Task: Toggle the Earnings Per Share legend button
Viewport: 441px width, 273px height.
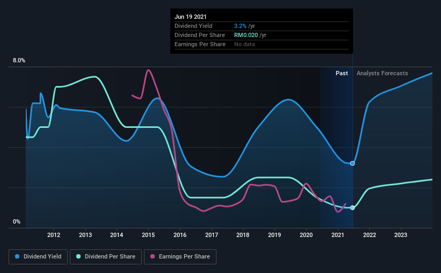Action: [180, 257]
